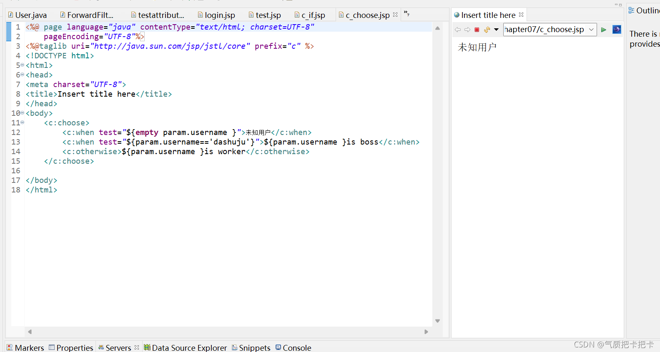The height and width of the screenshot is (352, 660).
Task: Click the contentType="text/html; charset=UTF-8" text
Action: (227, 27)
